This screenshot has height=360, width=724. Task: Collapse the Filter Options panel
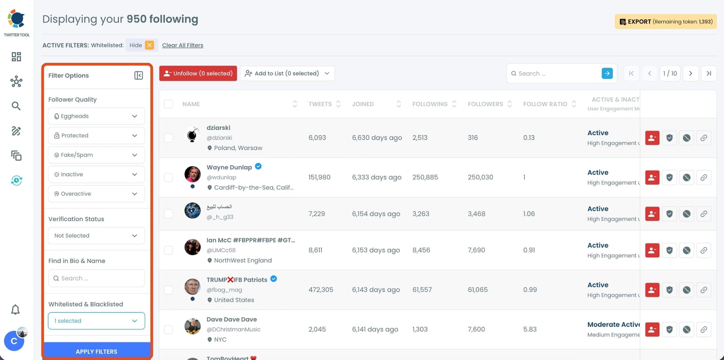[138, 75]
